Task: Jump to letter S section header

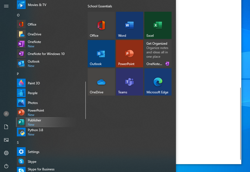Action: coord(18,143)
